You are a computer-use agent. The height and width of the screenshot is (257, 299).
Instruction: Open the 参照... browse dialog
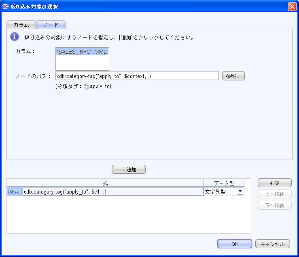point(233,76)
